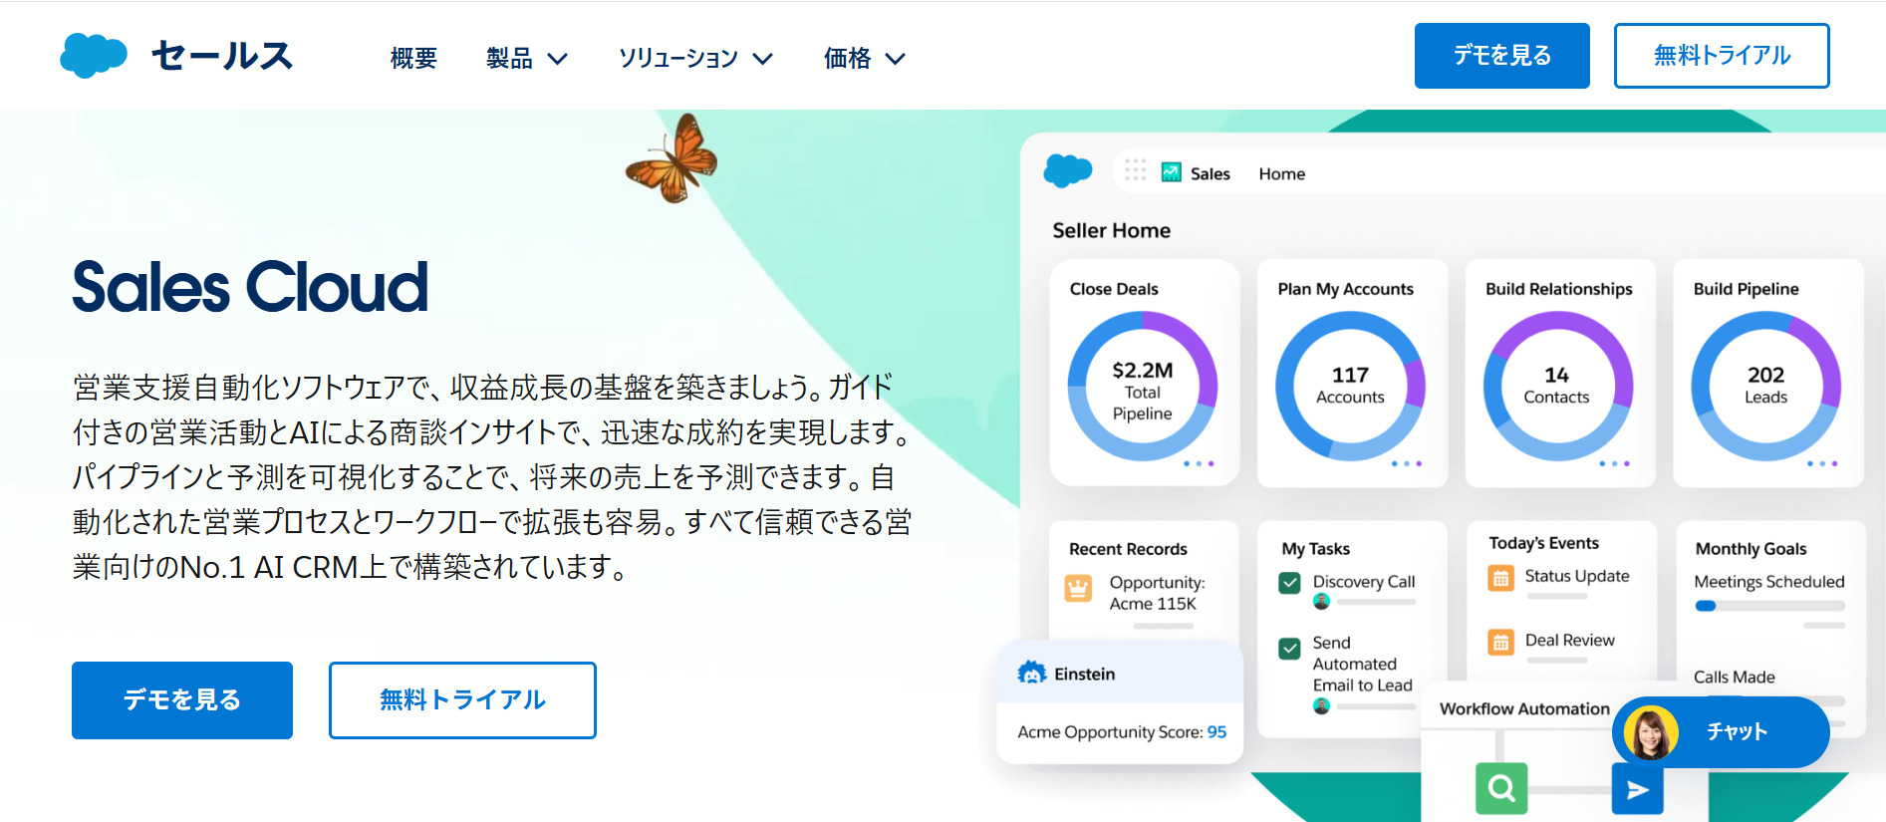This screenshot has width=1886, height=822.
Task: Open Opportunity: Acme 115K record
Action: pyautogui.click(x=1157, y=593)
